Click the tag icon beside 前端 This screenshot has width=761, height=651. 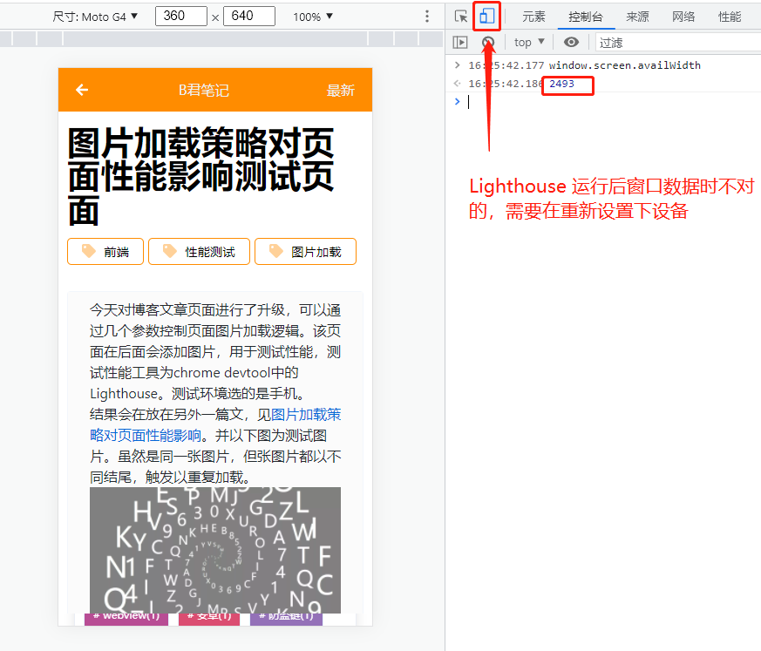(88, 251)
